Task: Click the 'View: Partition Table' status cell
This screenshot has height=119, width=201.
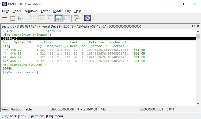Action: [x=25, y=109]
